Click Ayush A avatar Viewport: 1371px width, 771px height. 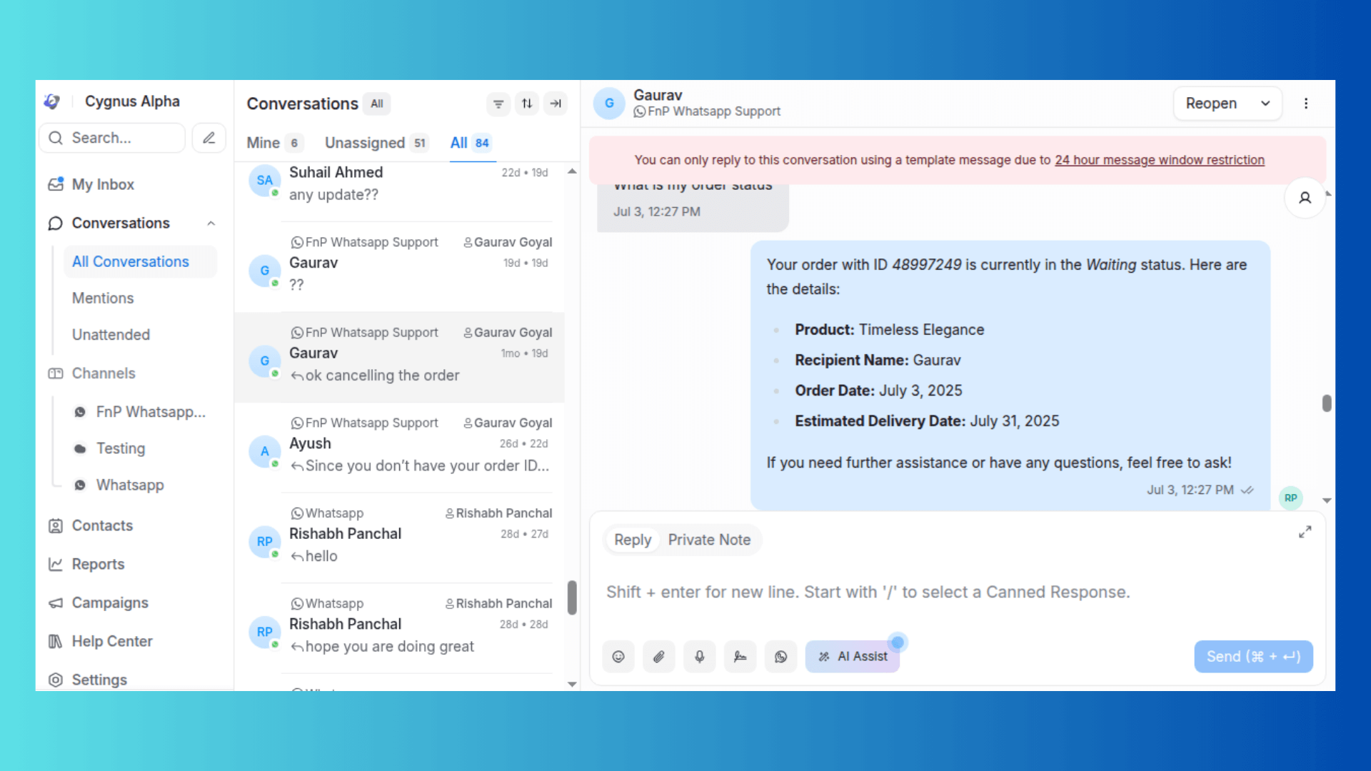pos(264,451)
